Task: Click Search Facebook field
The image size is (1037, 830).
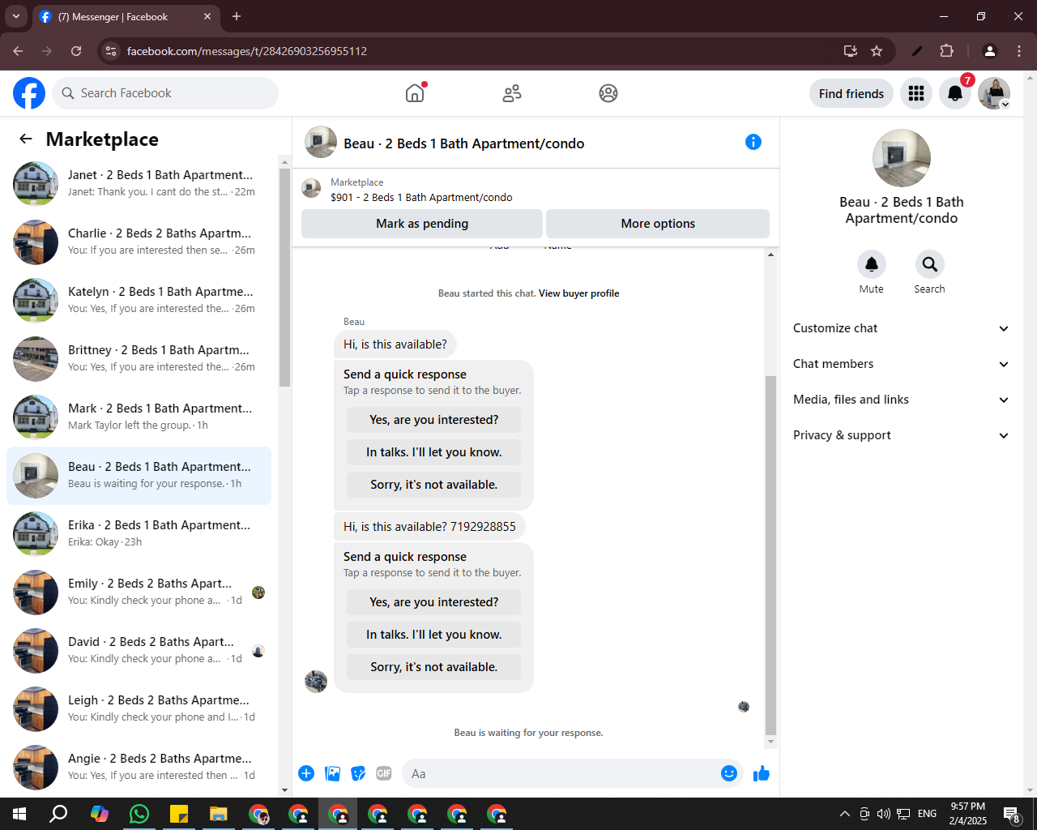Action: coord(165,93)
